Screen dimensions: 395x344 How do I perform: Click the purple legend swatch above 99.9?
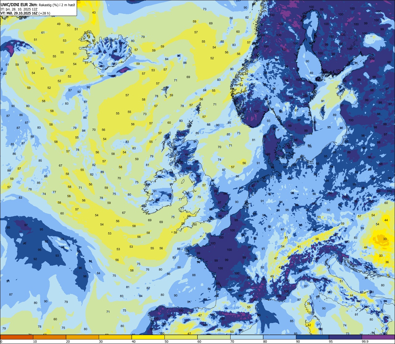tap(378, 337)
